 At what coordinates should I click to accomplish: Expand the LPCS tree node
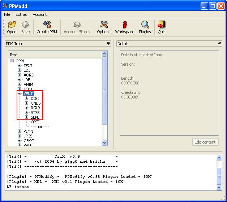click(19, 136)
